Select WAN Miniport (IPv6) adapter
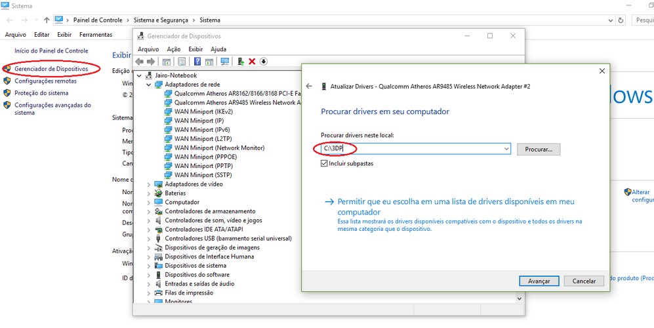 pos(202,130)
